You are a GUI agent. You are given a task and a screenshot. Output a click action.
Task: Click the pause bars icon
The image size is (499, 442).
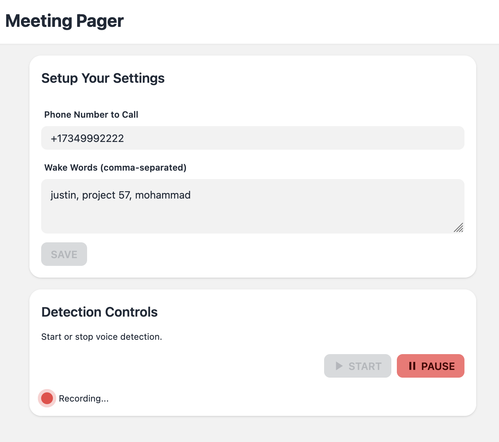click(x=412, y=366)
